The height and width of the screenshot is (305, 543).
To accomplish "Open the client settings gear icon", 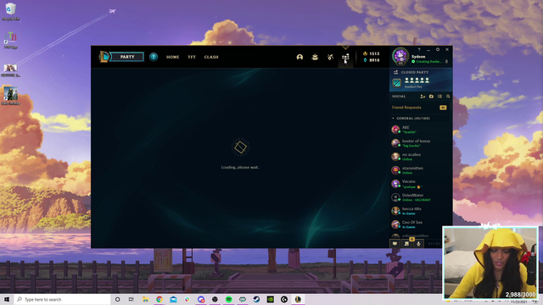I will 438,50.
